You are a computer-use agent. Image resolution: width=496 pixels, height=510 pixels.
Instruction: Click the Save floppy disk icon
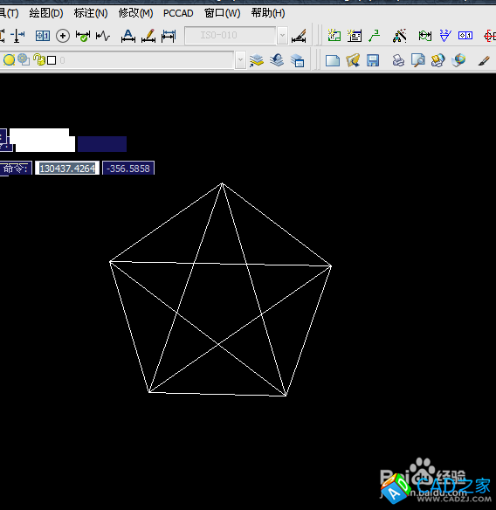[x=373, y=60]
